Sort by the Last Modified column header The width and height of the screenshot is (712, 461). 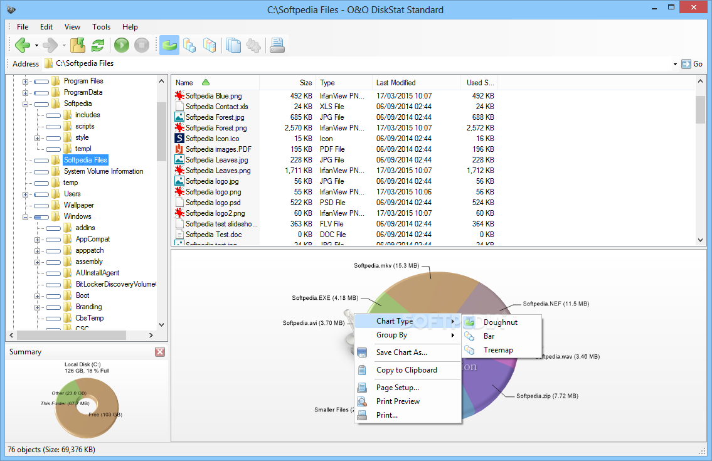click(x=417, y=83)
